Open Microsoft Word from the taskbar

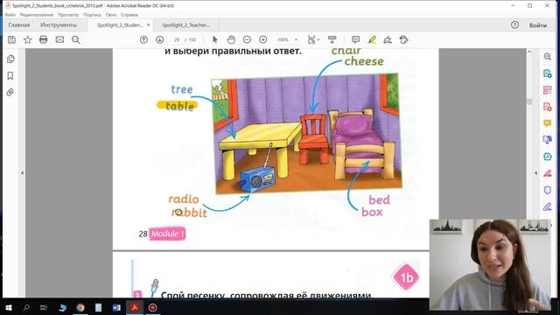pyautogui.click(x=116, y=307)
